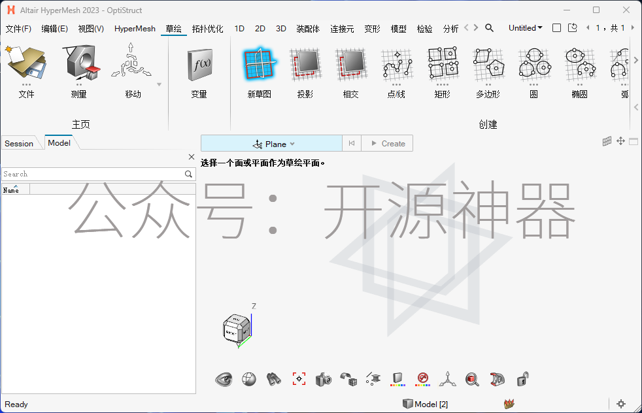Open the gray block color-by icon
Image resolution: width=642 pixels, height=413 pixels.
click(397, 380)
